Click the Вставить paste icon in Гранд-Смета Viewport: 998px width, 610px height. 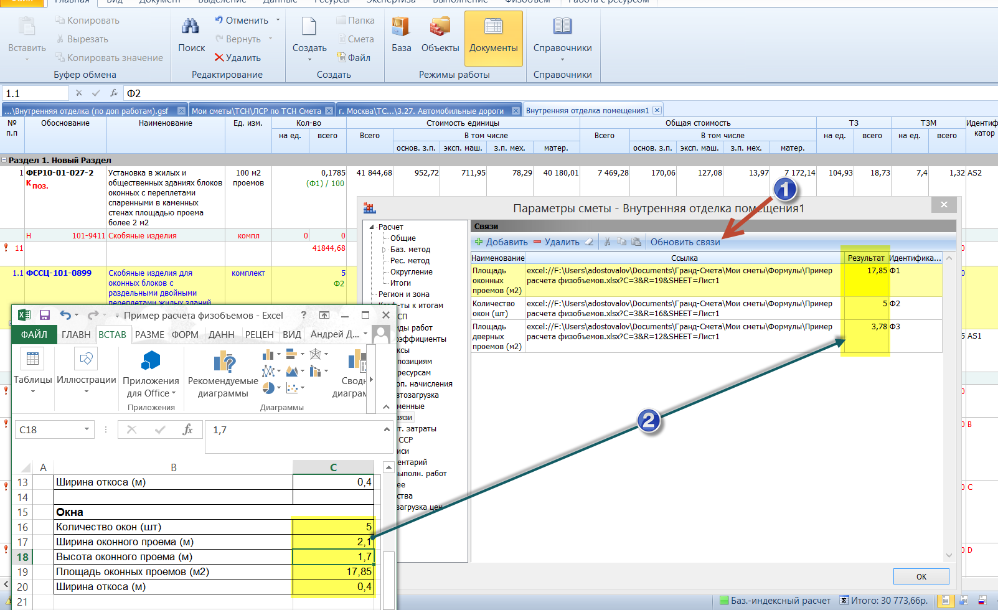point(27,27)
